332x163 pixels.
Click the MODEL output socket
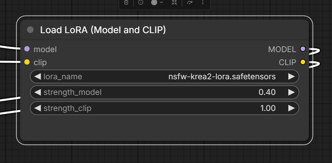303,49
